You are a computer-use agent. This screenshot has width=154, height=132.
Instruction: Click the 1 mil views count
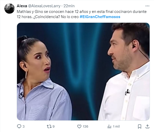116,127
